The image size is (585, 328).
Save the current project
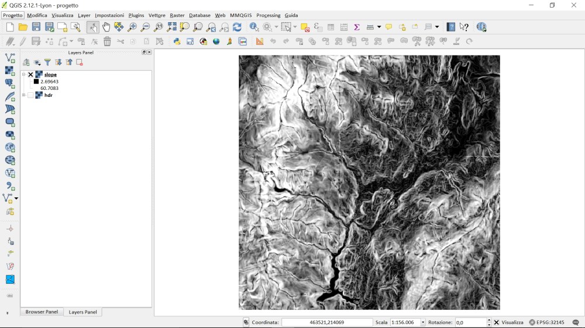point(36,27)
